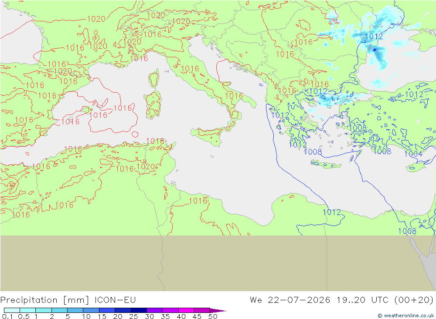Click the legend swatch starting at 0.5
Image resolution: width=436 pixels, height=319 pixels.
[x=28, y=310]
